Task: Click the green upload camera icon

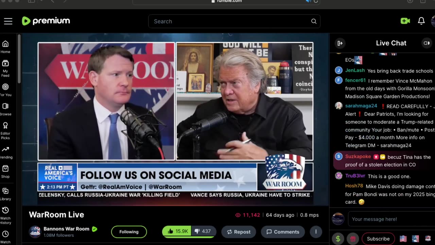Action: [x=405, y=21]
